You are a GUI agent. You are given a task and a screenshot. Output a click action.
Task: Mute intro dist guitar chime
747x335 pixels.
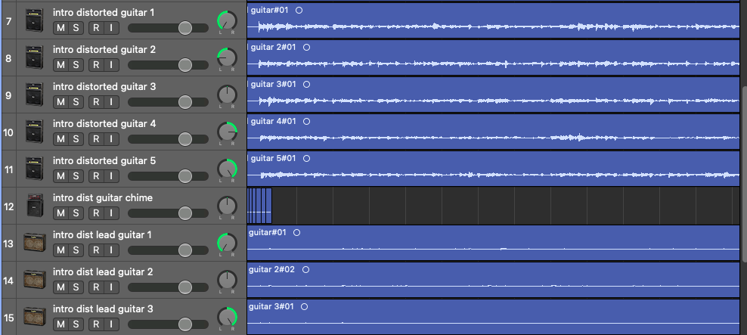click(60, 213)
